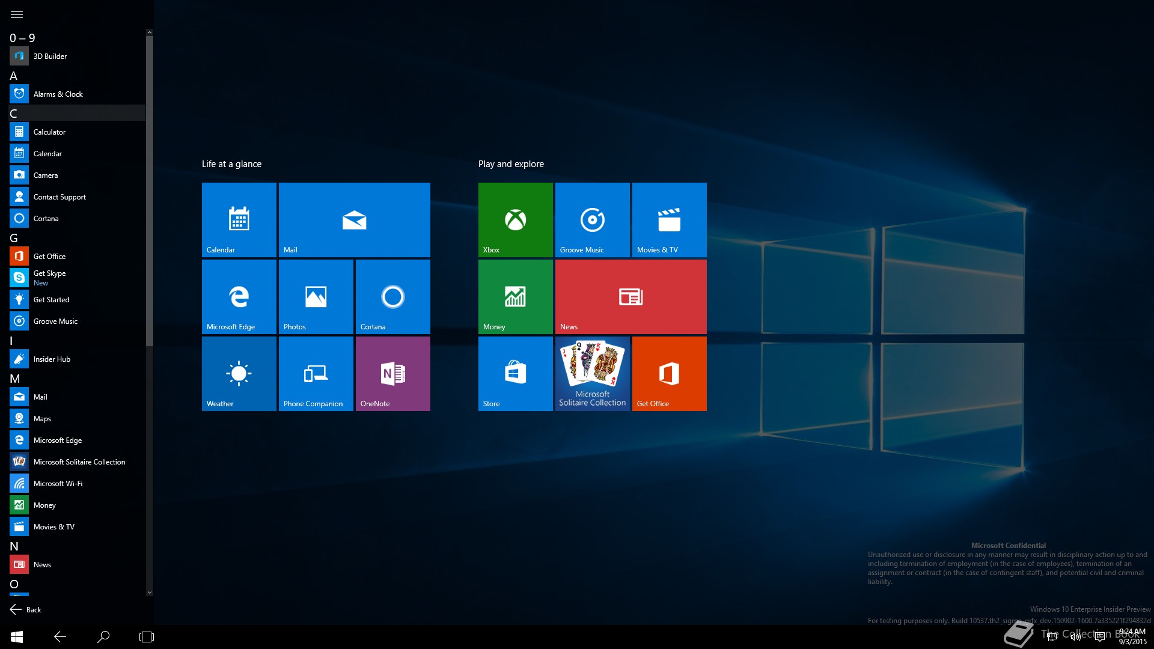
Task: Open the taskbar search magnifier
Action: pyautogui.click(x=103, y=637)
